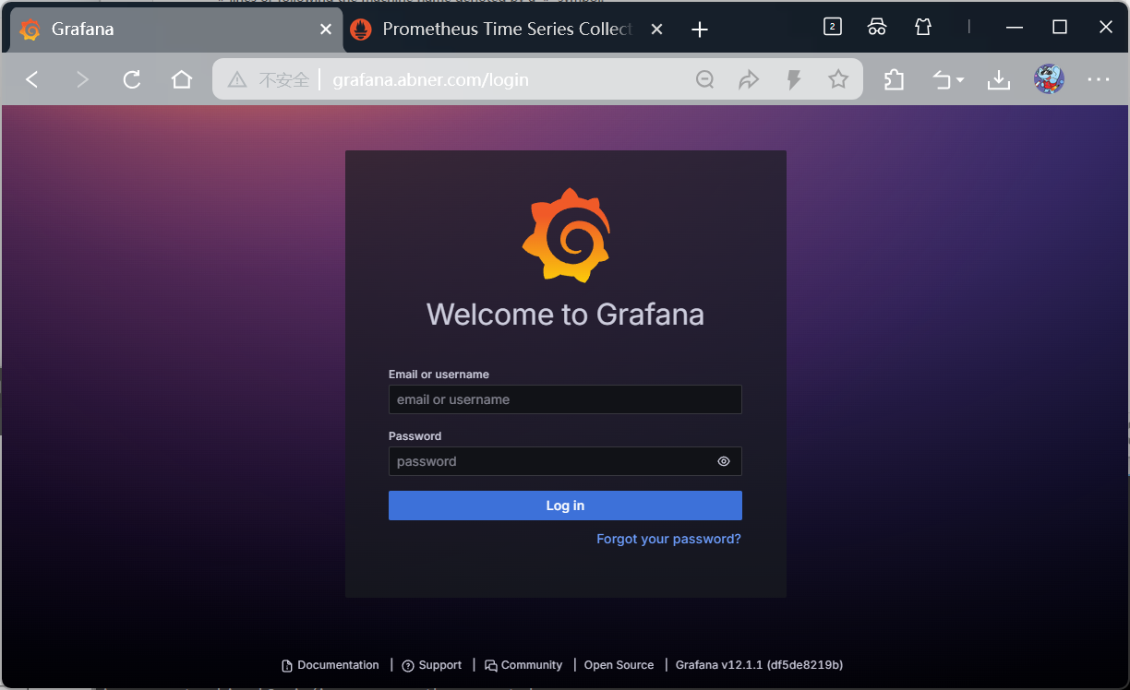Screen dimensions: 1130x690
Task: Click the incognito glasses icon
Action: 877,27
